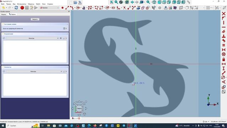Open the File menu
The image size is (227, 128).
point(2,4)
